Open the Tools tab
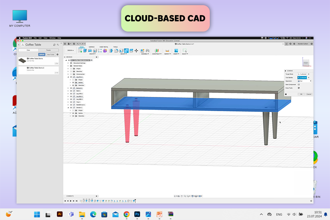Viewport: 330px width, 220px height. (x=116, y=47)
